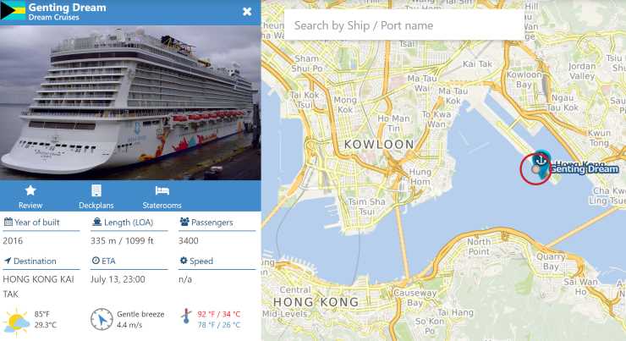Click the Genting Dream map label
Image resolution: width=626 pixels, height=341 pixels.
coord(585,169)
